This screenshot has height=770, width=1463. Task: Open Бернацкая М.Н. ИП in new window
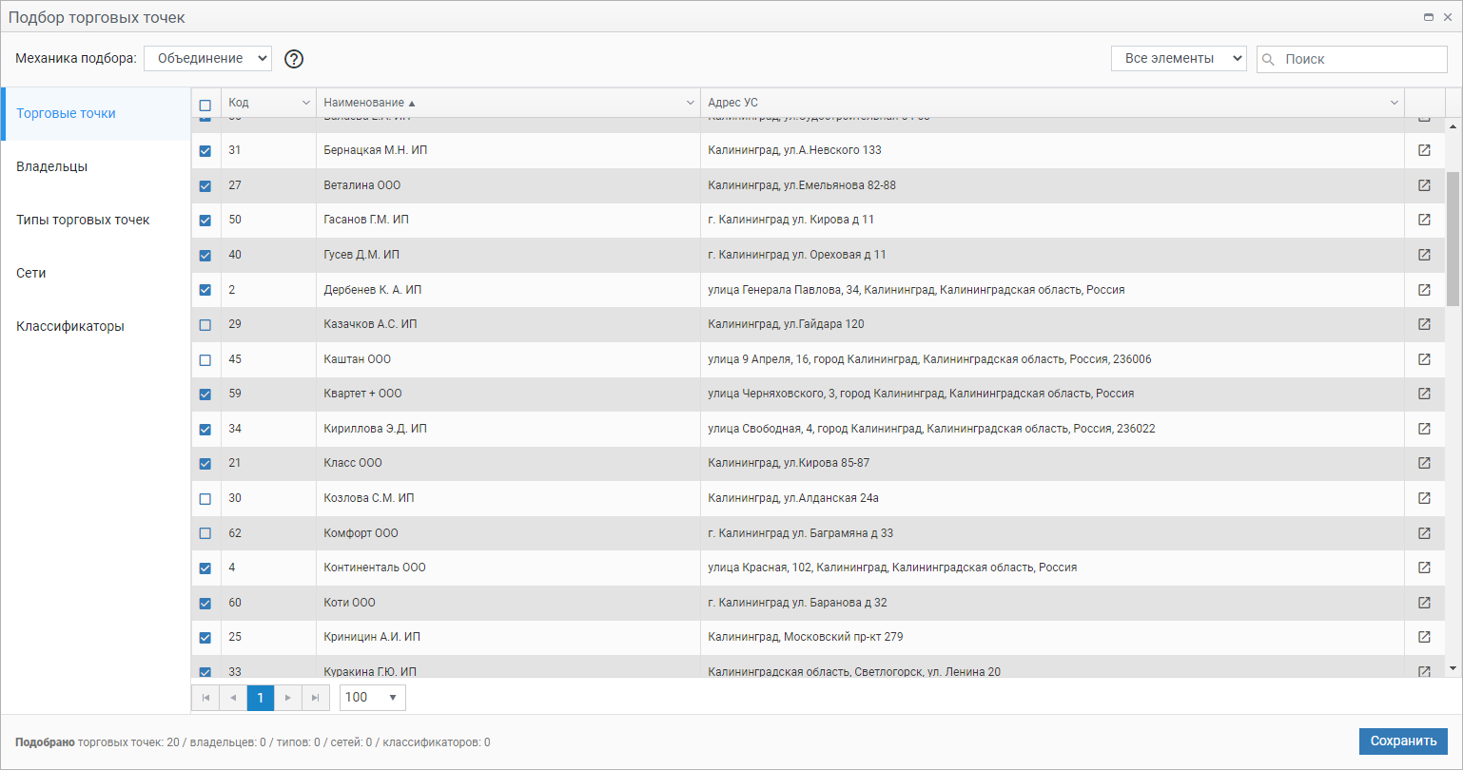click(x=1424, y=150)
